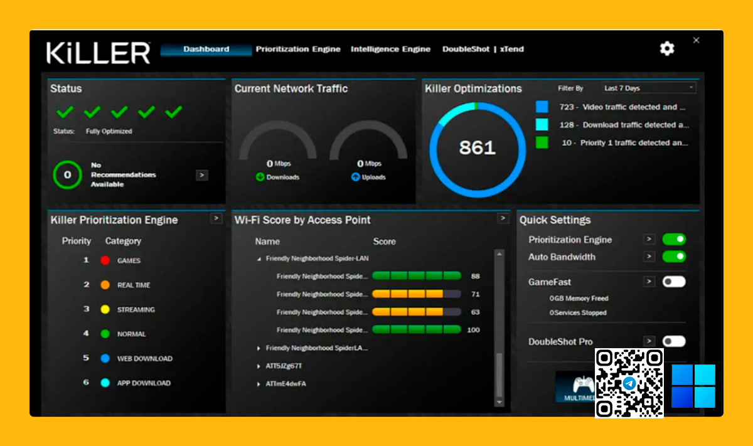
Task: Click the 'Name' column header
Action: coord(267,242)
